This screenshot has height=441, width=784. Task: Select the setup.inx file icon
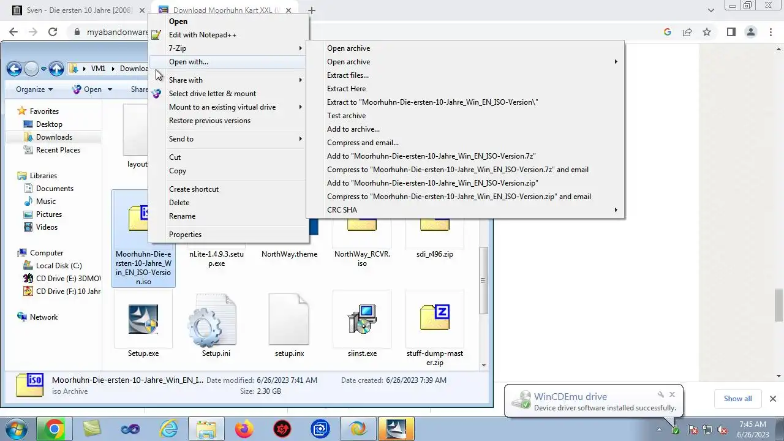coord(289,319)
